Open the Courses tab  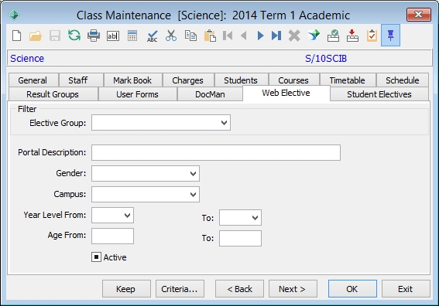(293, 80)
